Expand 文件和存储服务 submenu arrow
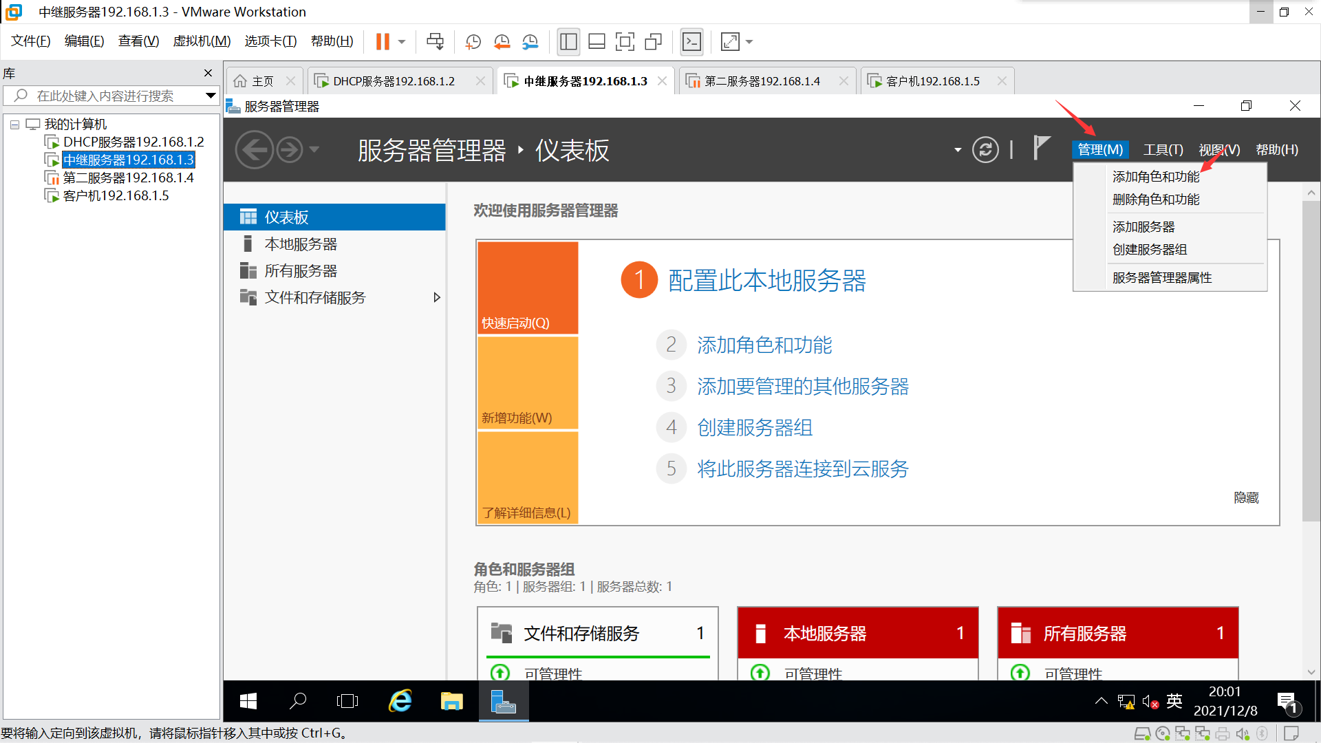Screen dimensions: 1321x743 tap(436, 297)
